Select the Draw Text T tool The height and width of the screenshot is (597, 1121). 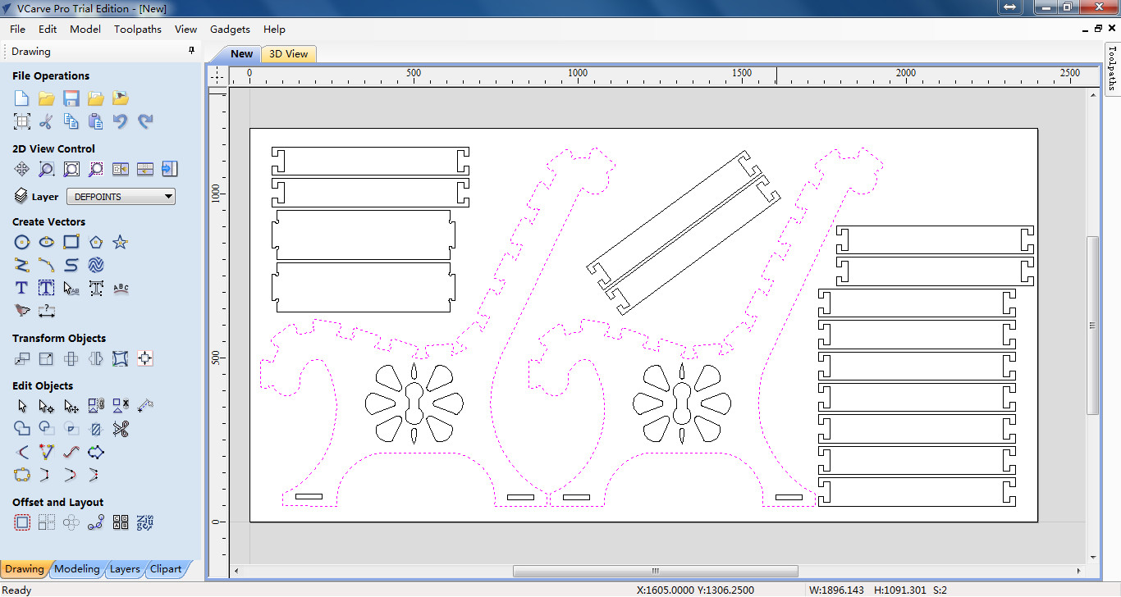22,288
